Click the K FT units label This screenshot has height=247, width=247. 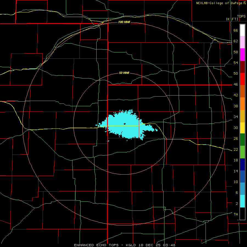(232, 19)
